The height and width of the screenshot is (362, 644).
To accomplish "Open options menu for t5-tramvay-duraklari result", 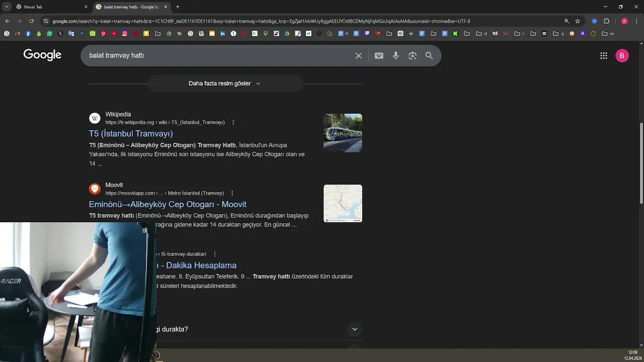I will pos(215,254).
